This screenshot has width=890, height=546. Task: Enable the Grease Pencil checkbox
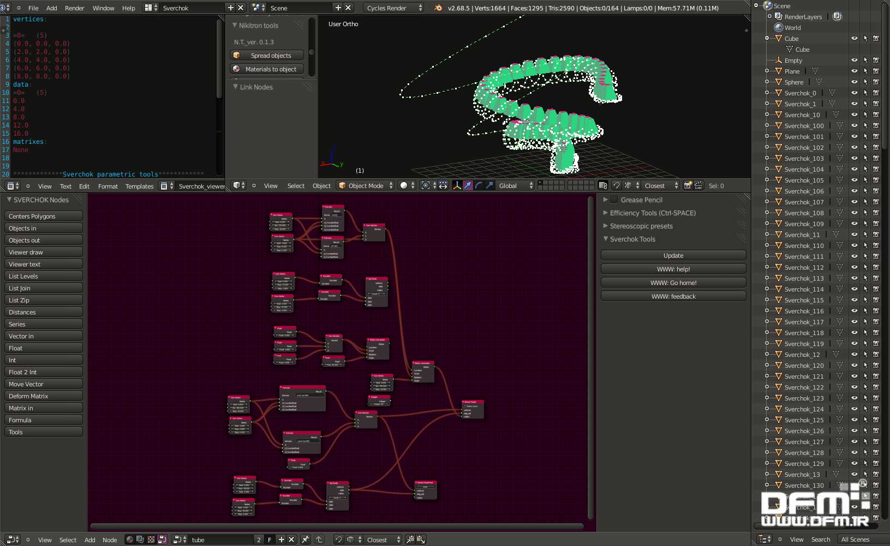(614, 199)
